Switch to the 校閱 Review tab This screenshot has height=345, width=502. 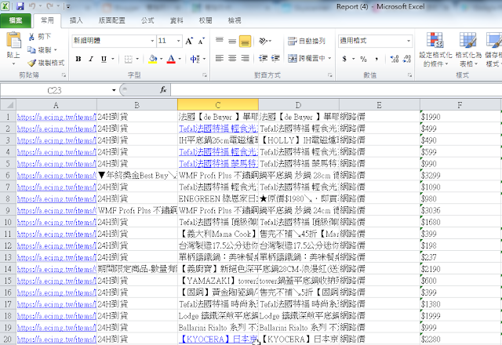pos(206,21)
